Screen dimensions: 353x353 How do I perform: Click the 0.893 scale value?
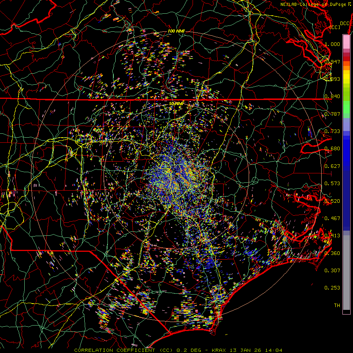[332, 79]
